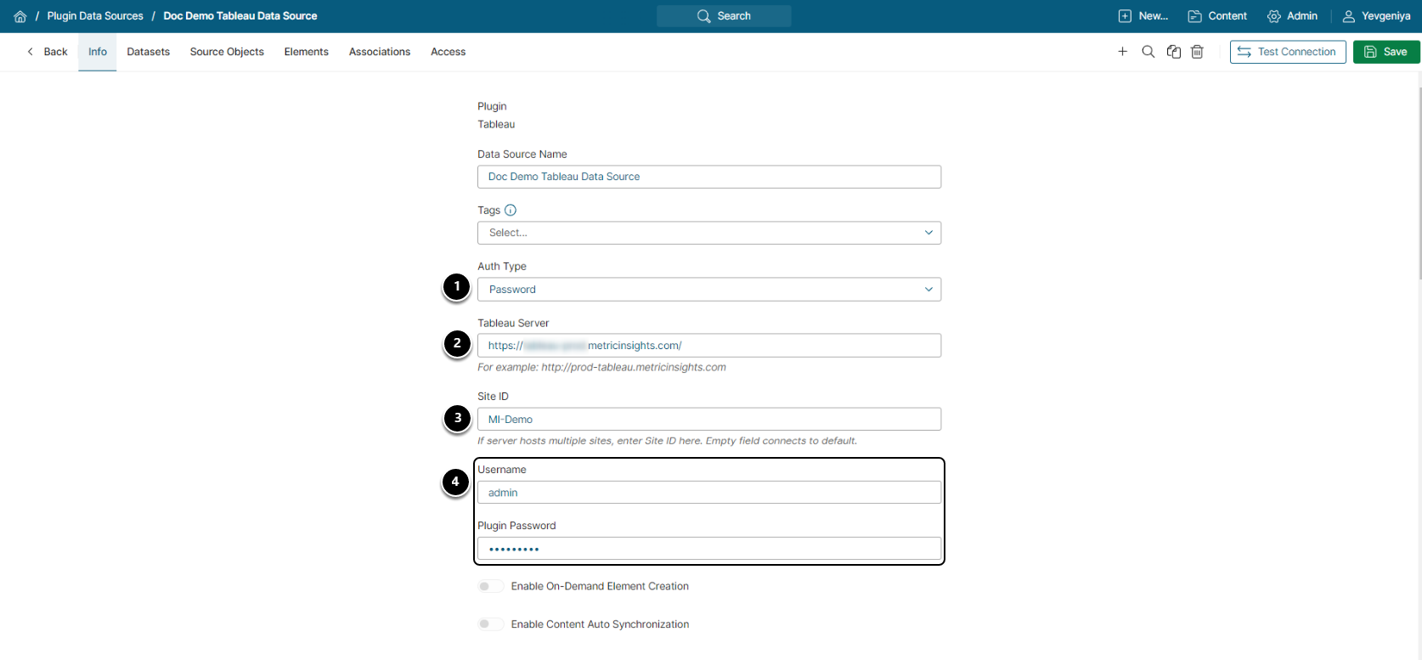Open the Yevgeniya user profile menu

1376,16
